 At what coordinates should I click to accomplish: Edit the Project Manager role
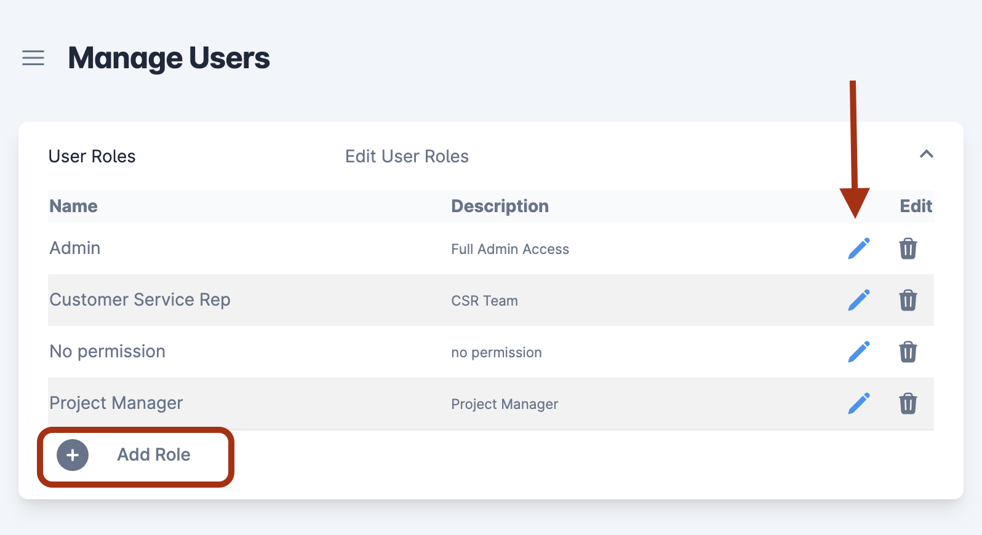click(x=858, y=403)
